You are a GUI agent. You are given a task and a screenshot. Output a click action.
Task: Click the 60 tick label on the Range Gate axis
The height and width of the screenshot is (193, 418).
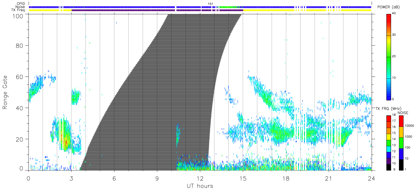pos(20,77)
